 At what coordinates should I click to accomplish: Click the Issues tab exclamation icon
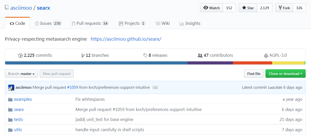(37, 24)
